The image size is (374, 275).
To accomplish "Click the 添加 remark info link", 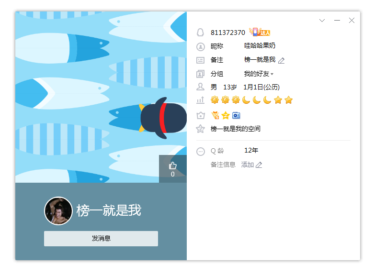I will (x=248, y=165).
